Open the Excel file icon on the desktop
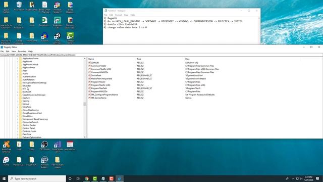The image size is (323, 182). click(44, 21)
